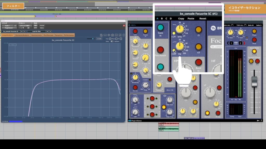Click the Native button in plugin header

point(42,28)
